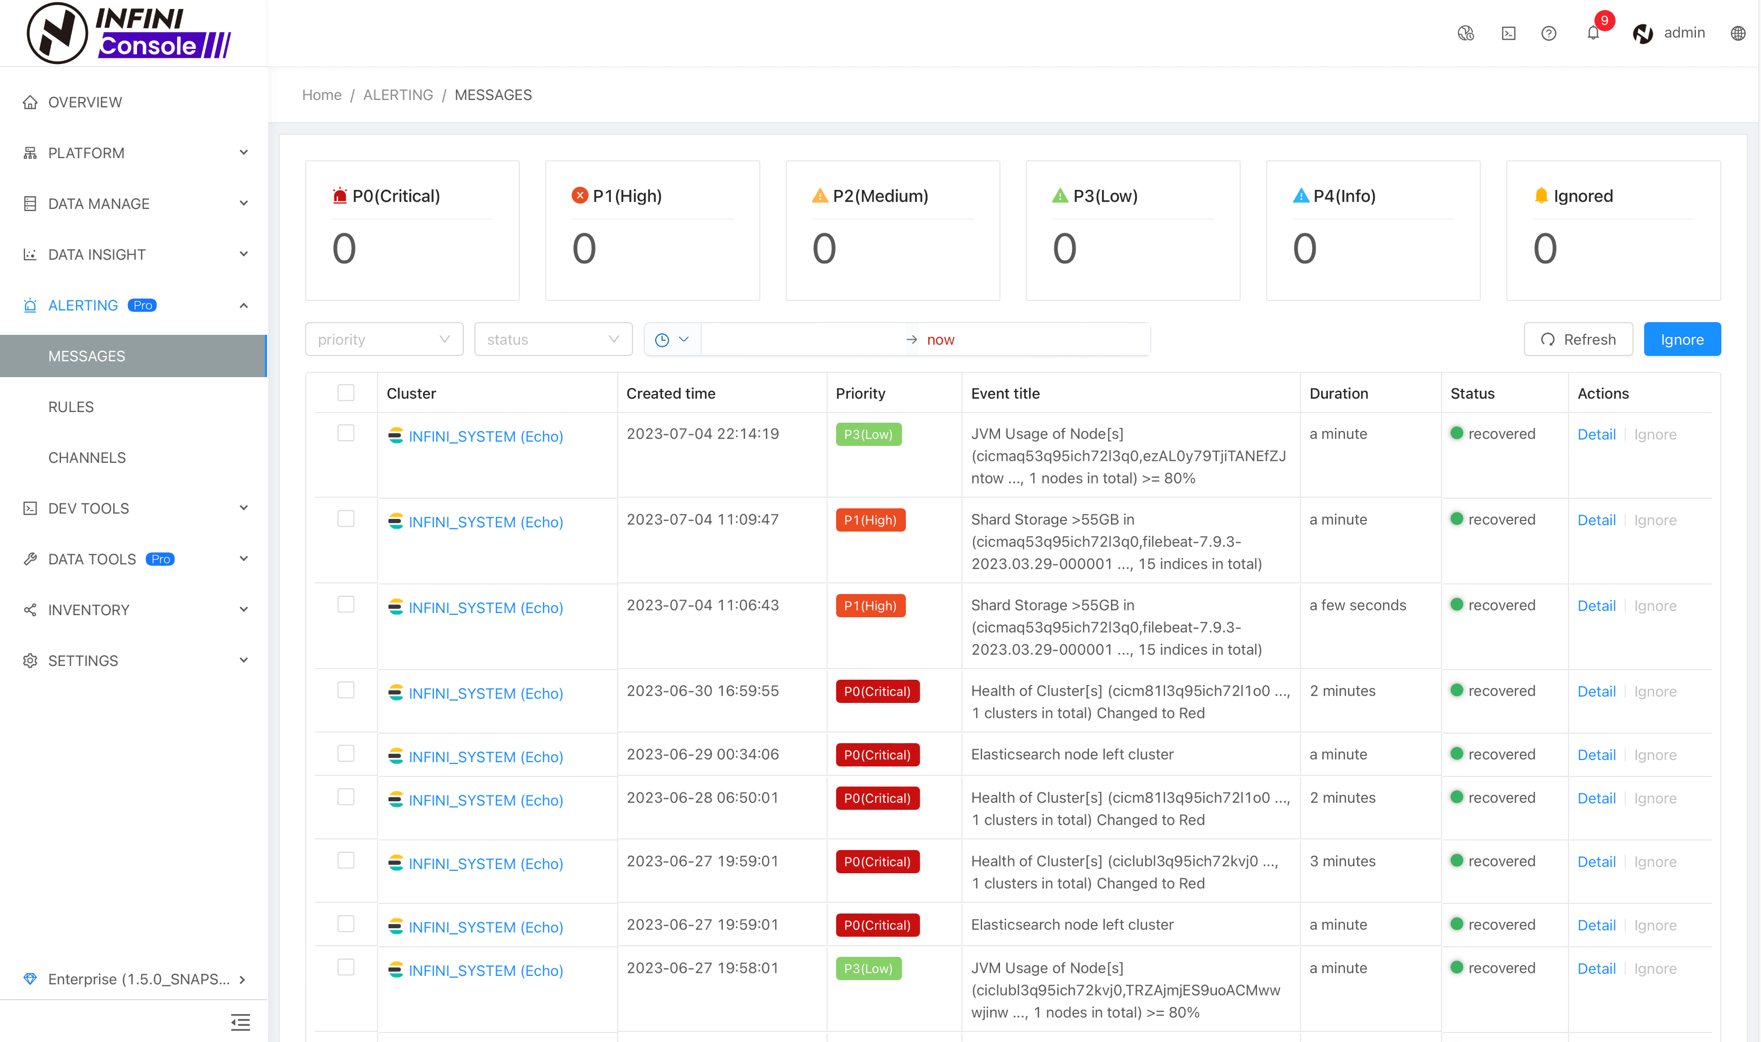The image size is (1761, 1042).
Task: Open Detail for 2023-06-29 00:34:06 alert
Action: pyautogui.click(x=1596, y=755)
